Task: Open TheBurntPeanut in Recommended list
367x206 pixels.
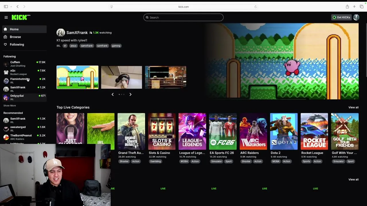Action: [24, 137]
